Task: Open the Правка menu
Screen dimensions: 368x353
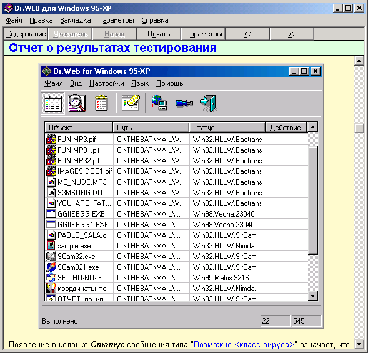Action: 41,21
